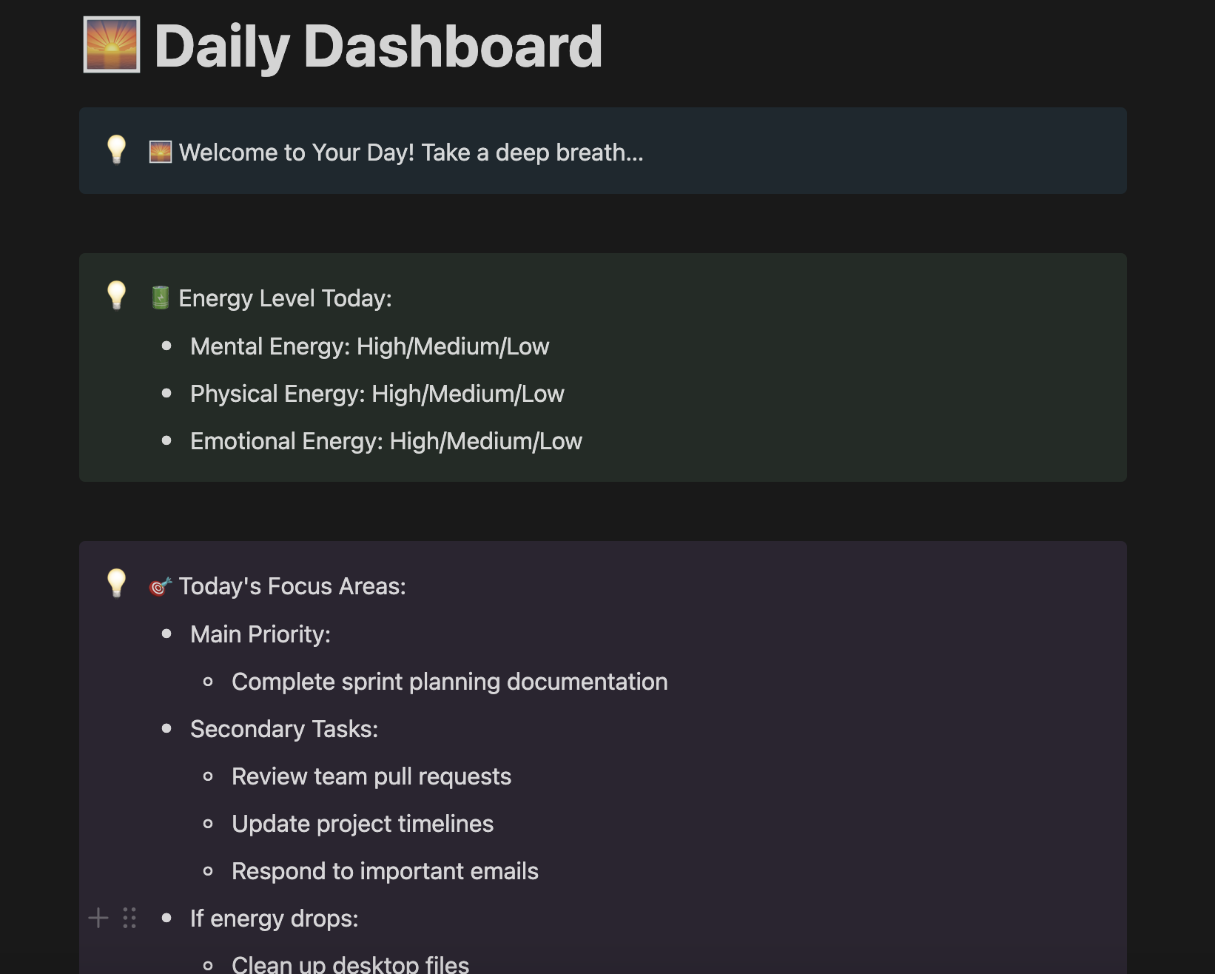Click the sunrise page icon beside Daily Dashboard

112,45
